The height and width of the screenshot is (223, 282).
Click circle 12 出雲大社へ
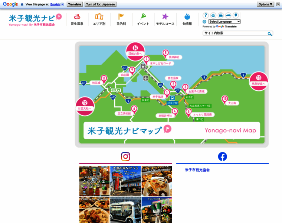coord(85,106)
